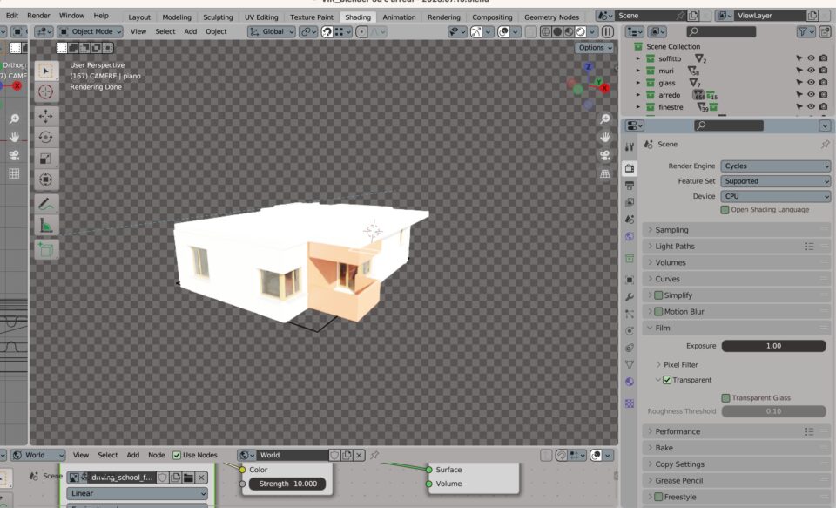The image size is (836, 508).
Task: Open the Render Engine Cycles dropdown
Action: [x=775, y=166]
